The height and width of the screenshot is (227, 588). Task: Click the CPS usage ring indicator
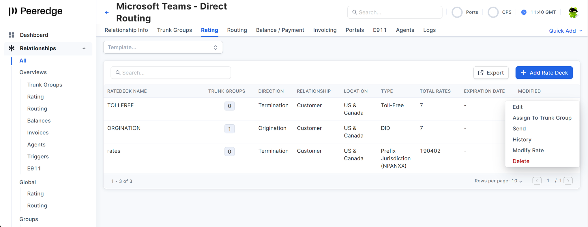pos(493,12)
